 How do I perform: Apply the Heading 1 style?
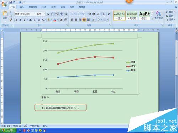145,16
